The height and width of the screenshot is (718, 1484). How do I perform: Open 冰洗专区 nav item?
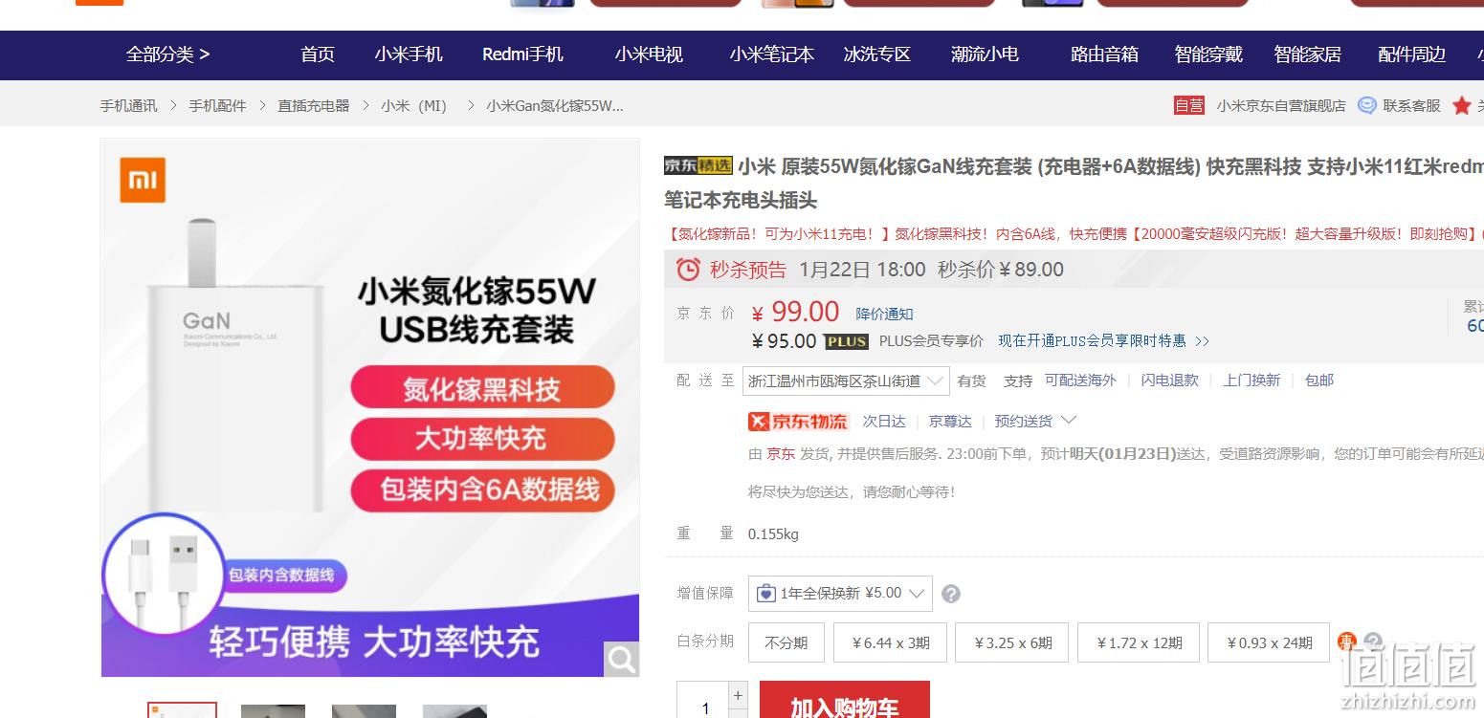876,54
